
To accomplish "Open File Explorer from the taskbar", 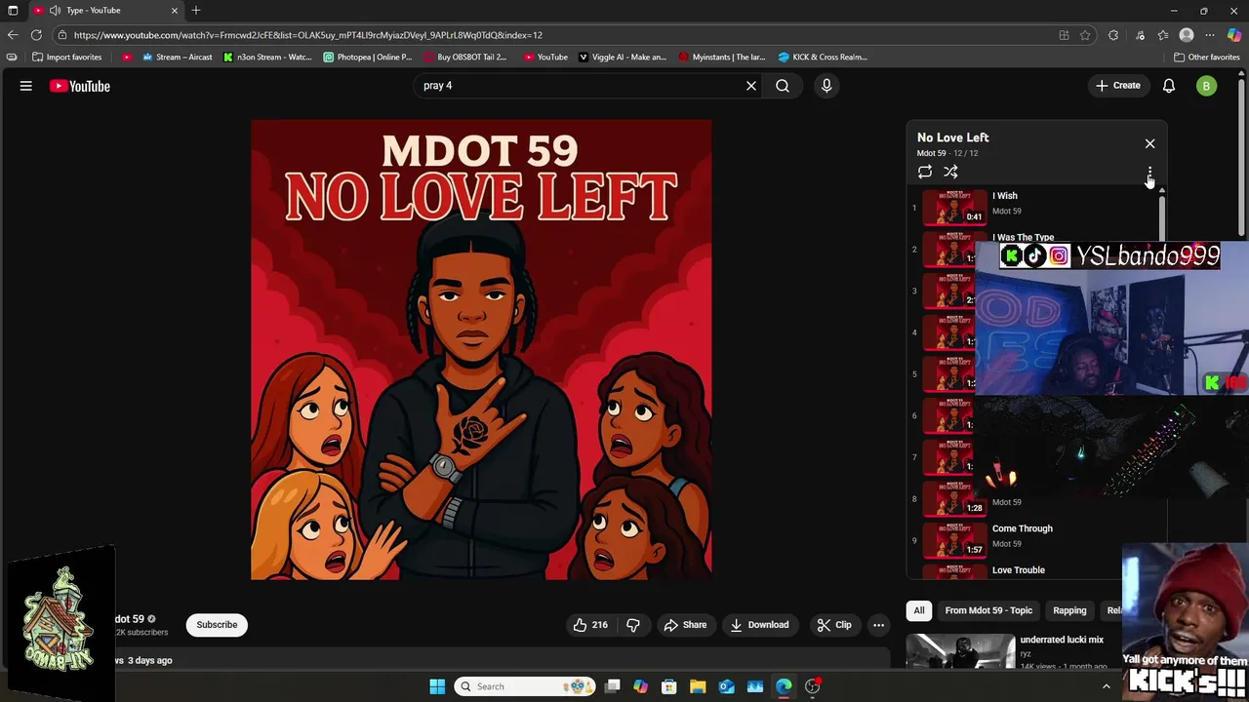I will [698, 686].
